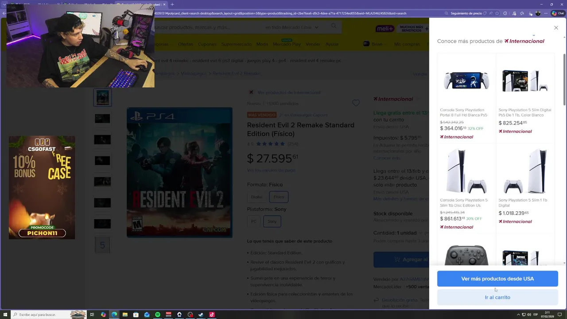Open Steam from taskbar
This screenshot has height=319, width=567.
[201, 315]
